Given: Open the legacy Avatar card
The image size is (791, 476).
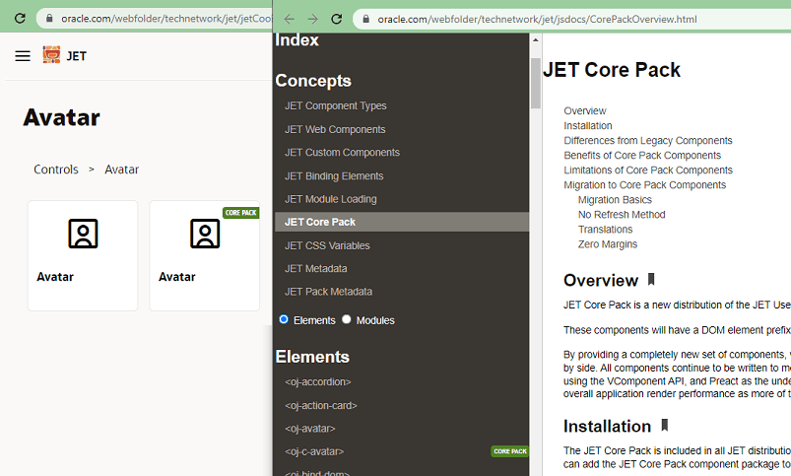Looking at the screenshot, I should pyautogui.click(x=83, y=255).
